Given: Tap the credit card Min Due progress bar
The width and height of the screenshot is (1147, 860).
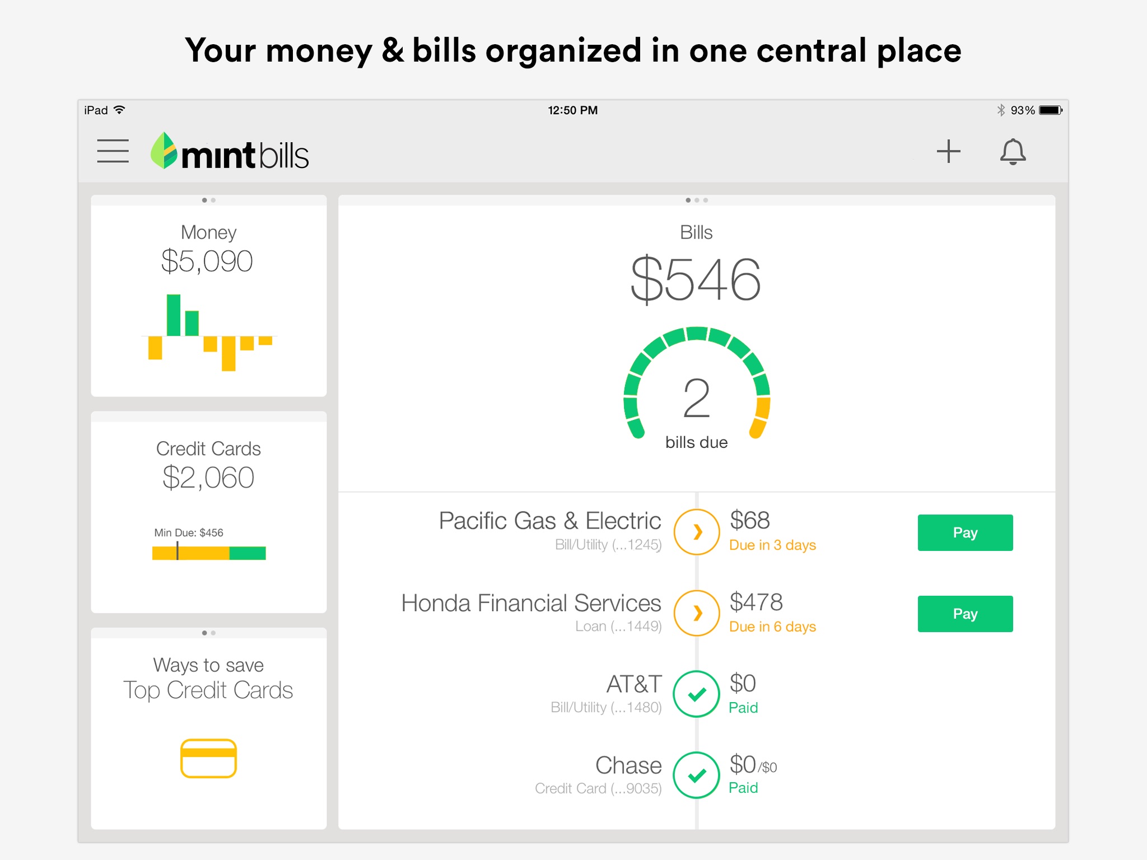Looking at the screenshot, I should tap(209, 553).
